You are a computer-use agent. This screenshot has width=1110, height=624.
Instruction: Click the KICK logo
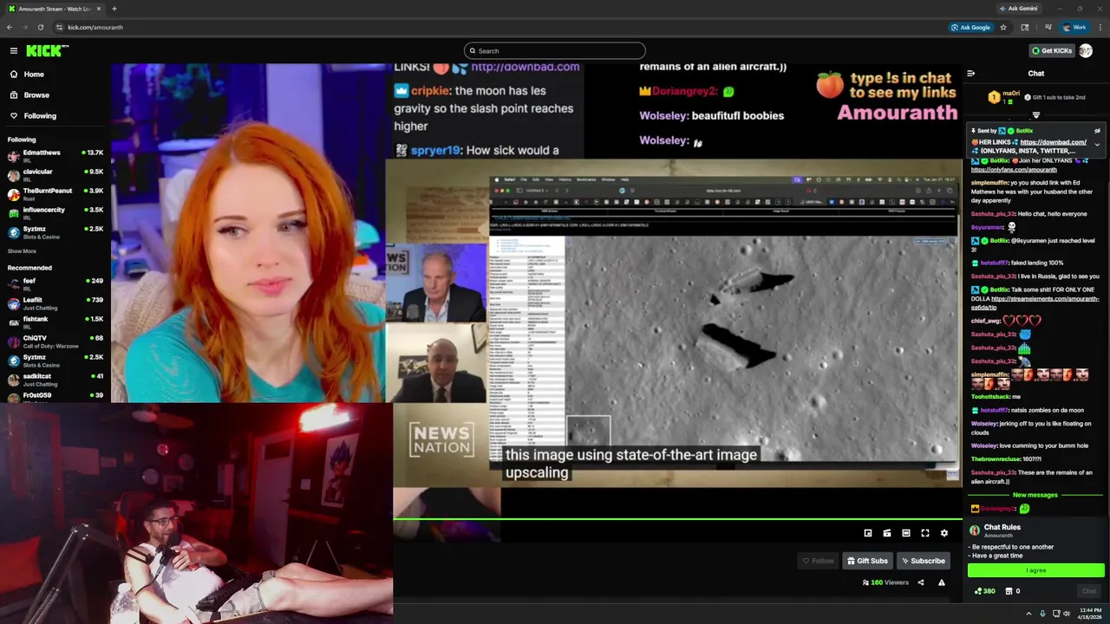coord(47,51)
